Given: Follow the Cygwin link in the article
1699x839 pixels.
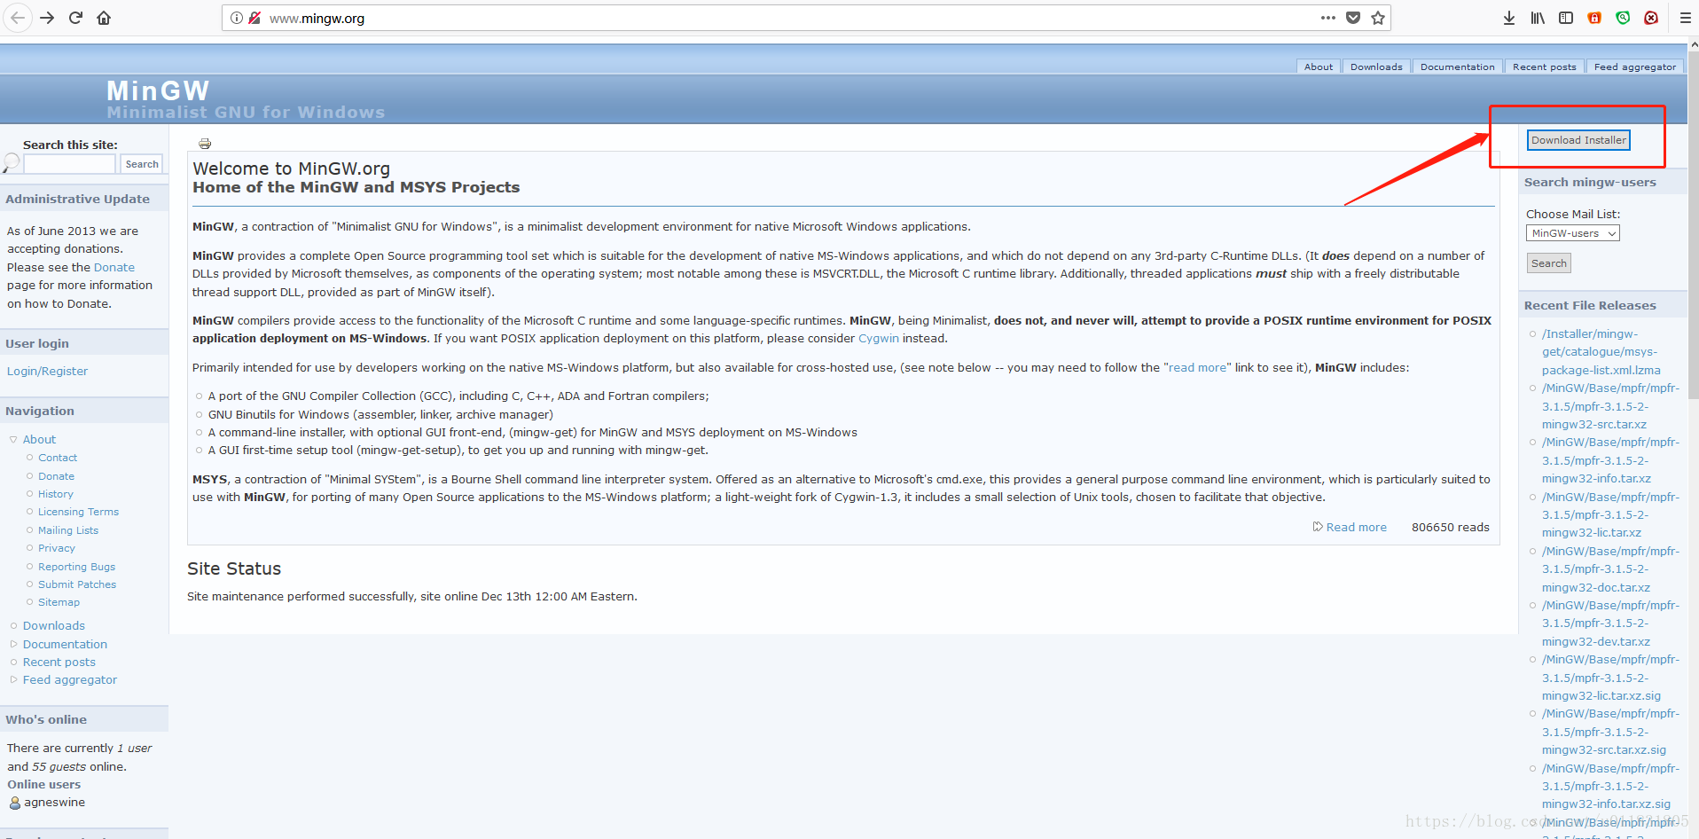Looking at the screenshot, I should tap(879, 339).
